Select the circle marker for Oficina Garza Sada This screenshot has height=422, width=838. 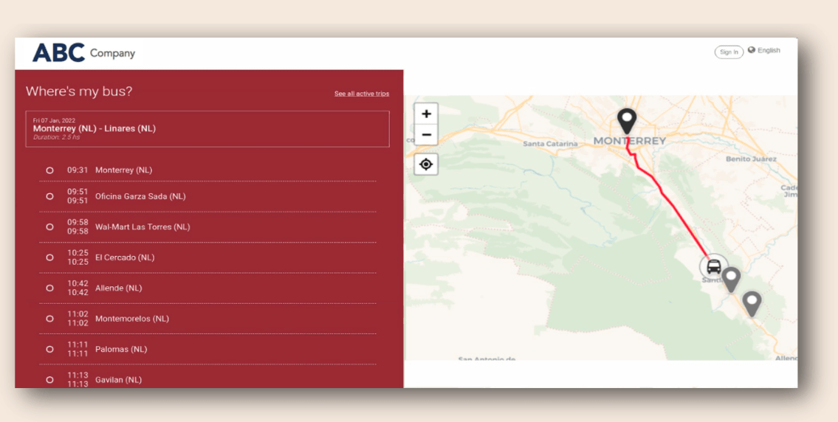click(x=49, y=196)
